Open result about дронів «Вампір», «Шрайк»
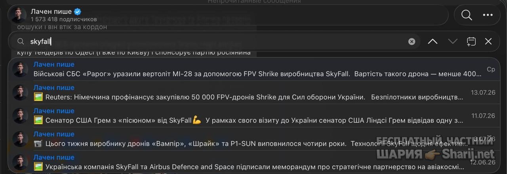Viewport: 507px width, 174px height. tap(253, 139)
